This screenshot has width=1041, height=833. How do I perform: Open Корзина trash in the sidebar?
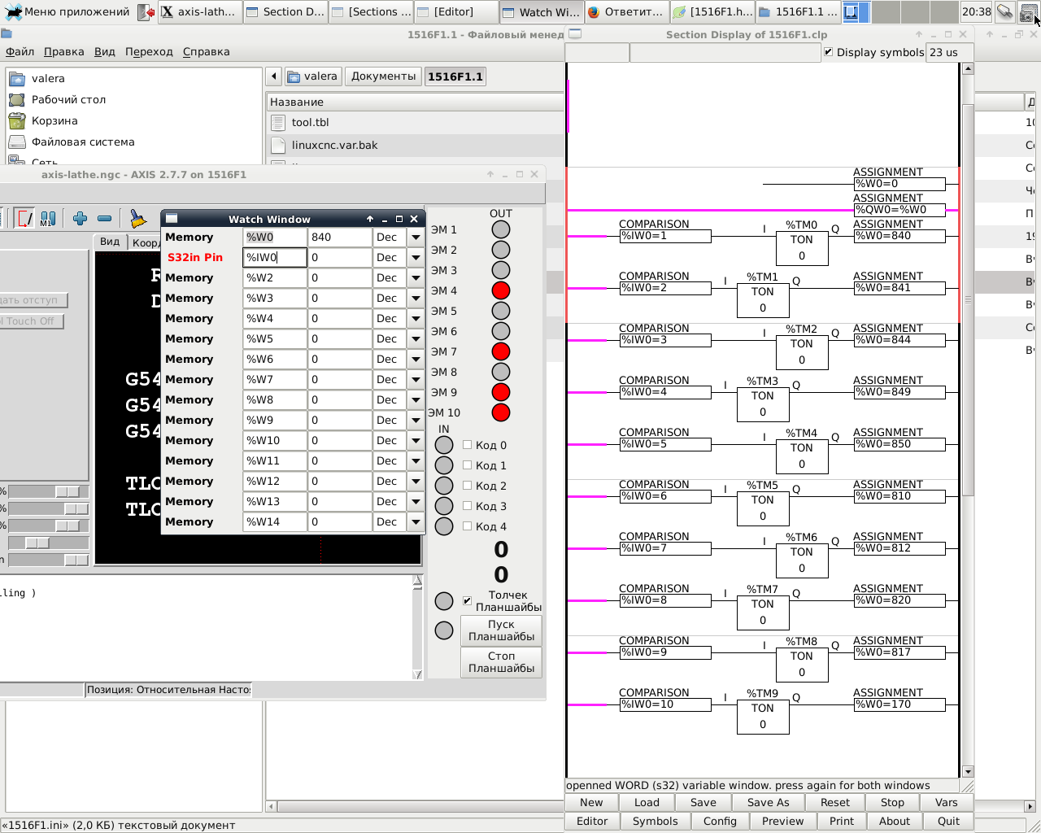54,120
